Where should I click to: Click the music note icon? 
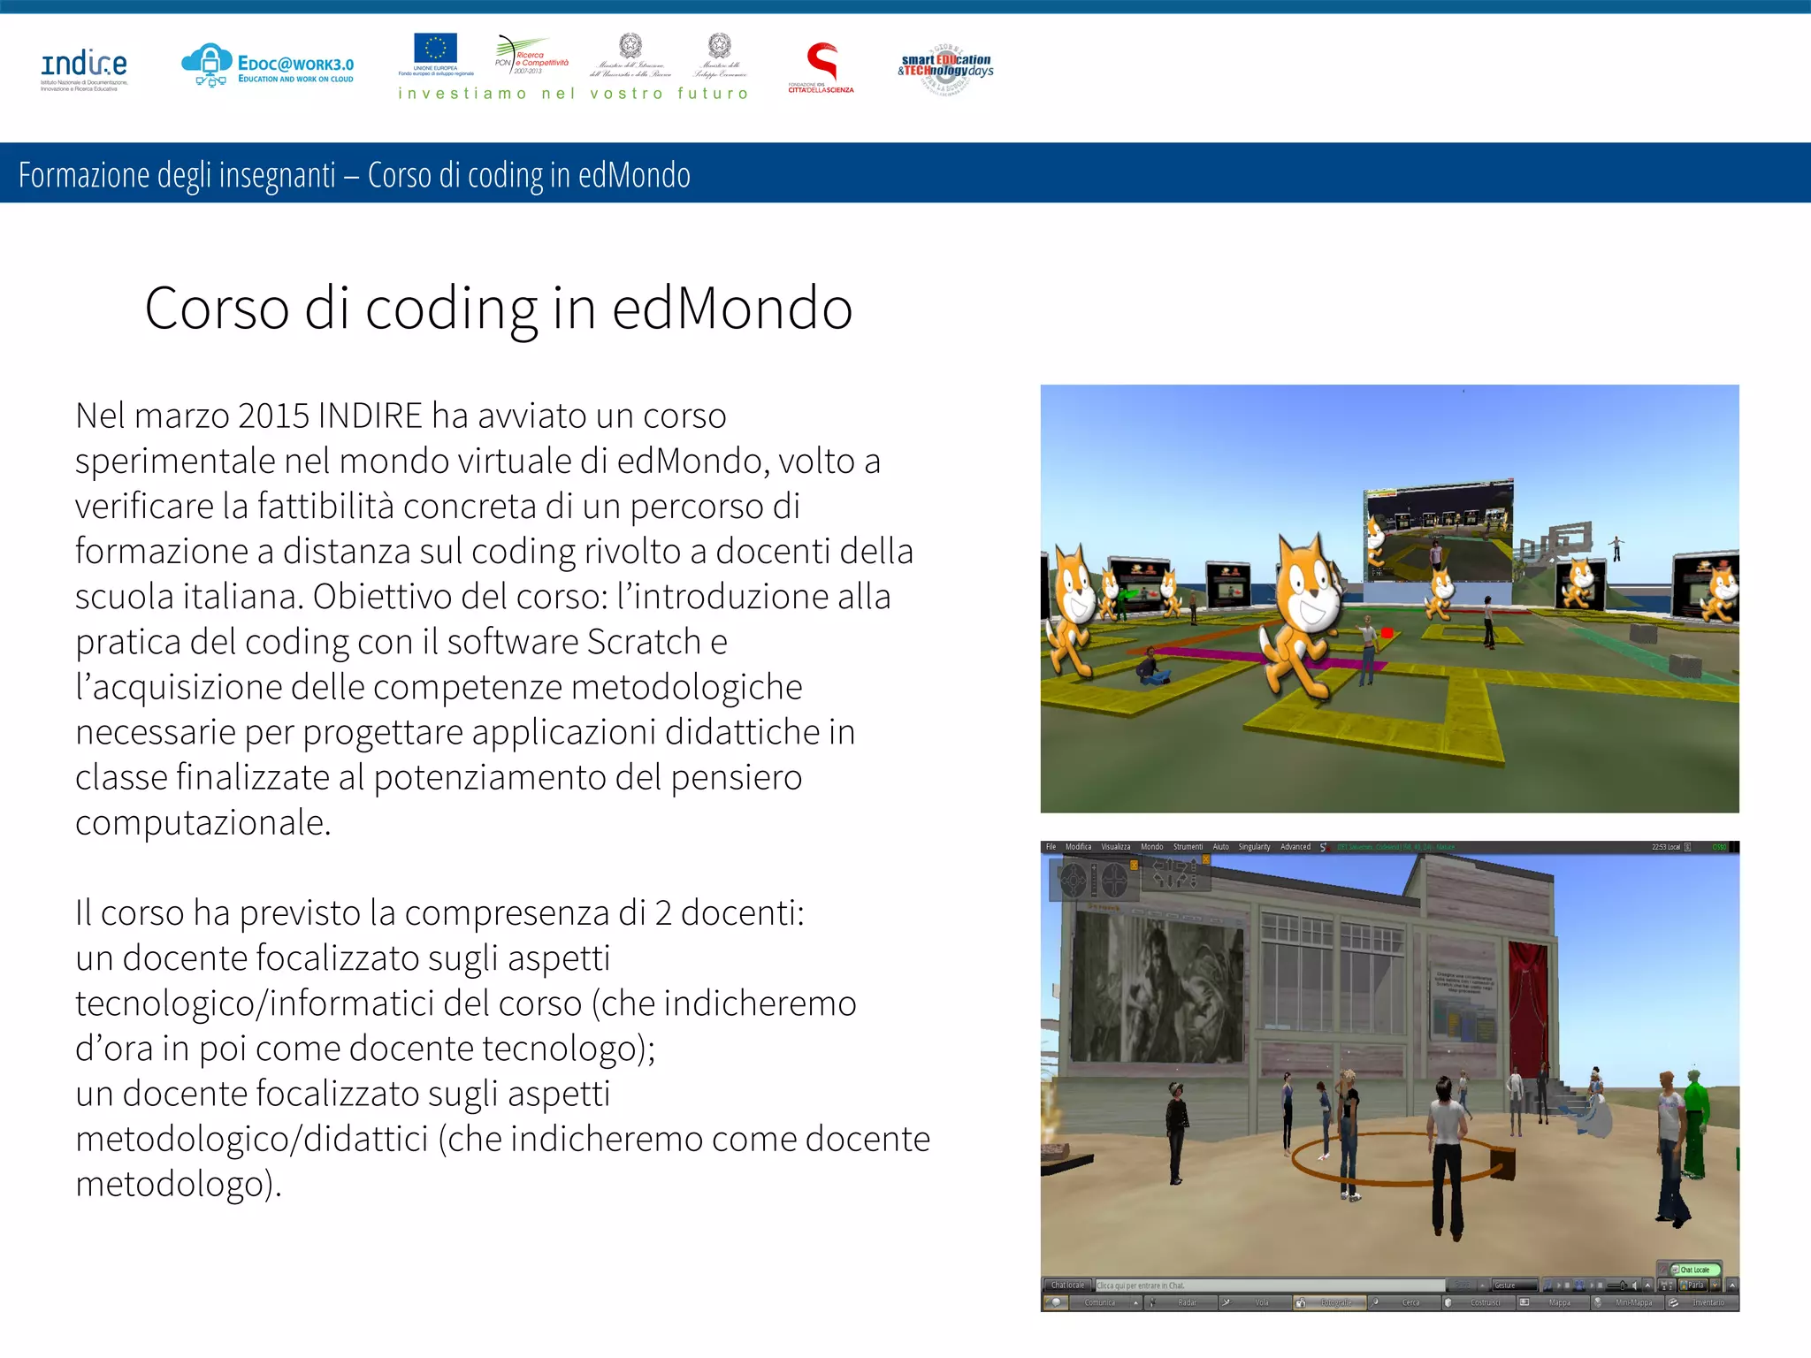click(1548, 1286)
